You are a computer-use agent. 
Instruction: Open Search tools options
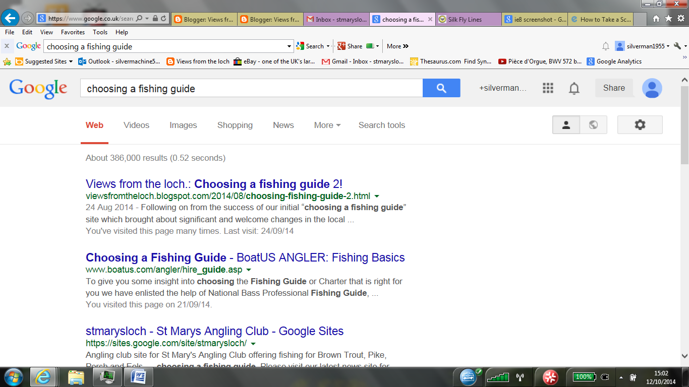(x=382, y=125)
